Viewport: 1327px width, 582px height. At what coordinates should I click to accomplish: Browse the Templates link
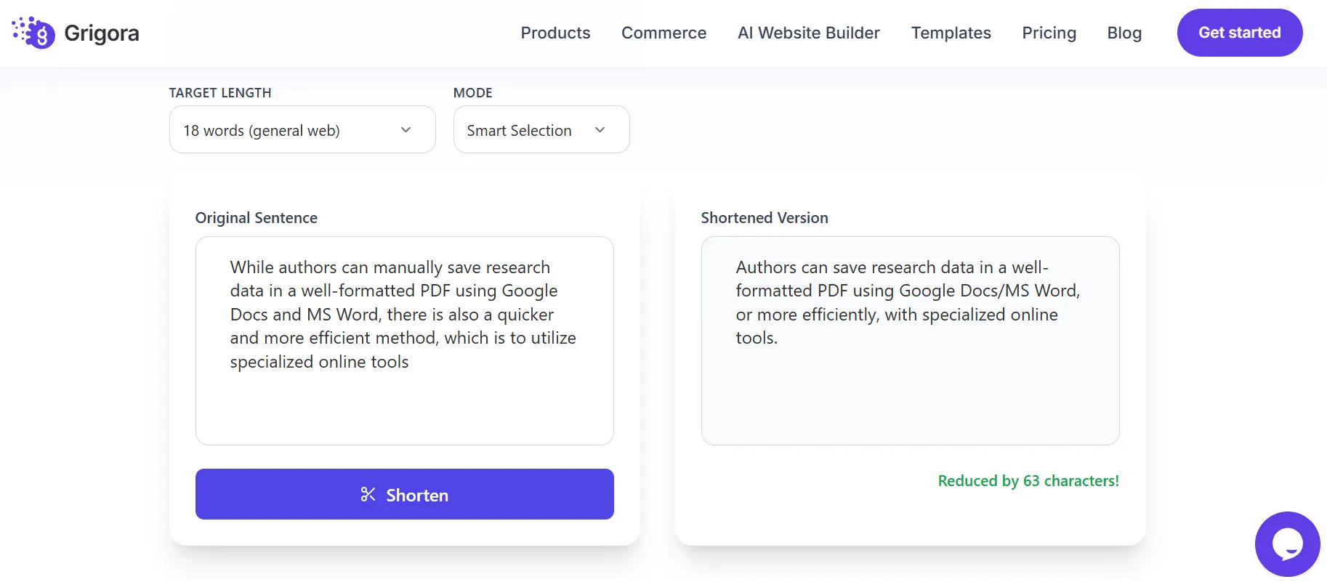coord(951,33)
